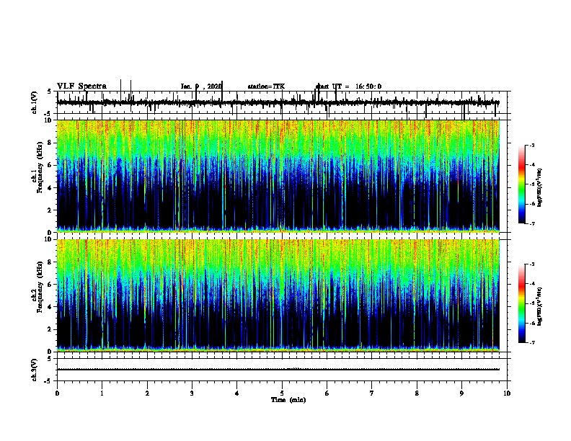571x441 pixels.
Task: Click the ch.3 flat voltage trace
Action: pyautogui.click(x=278, y=370)
